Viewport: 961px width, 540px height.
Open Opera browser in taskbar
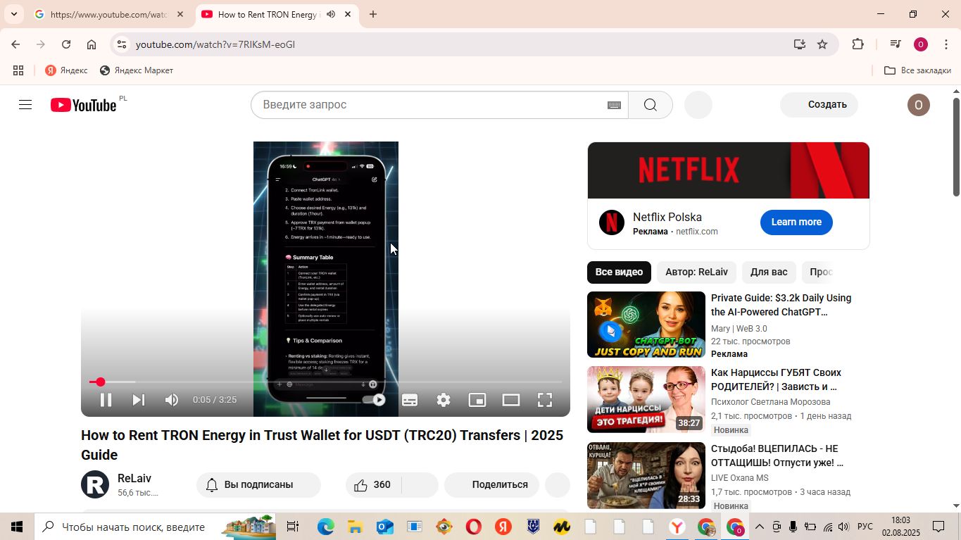point(473,527)
